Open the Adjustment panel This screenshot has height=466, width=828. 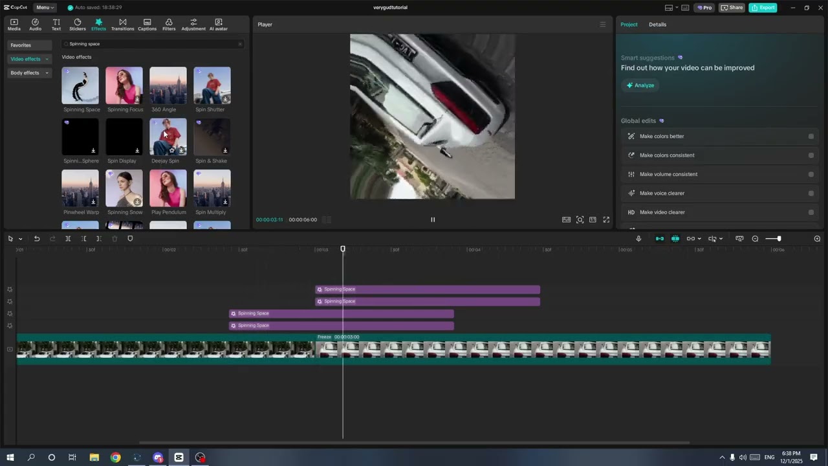193,25
